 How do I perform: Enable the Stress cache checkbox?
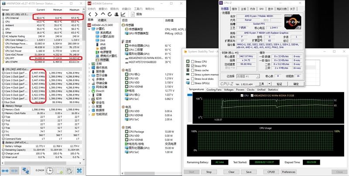pyautogui.click(x=193, y=70)
